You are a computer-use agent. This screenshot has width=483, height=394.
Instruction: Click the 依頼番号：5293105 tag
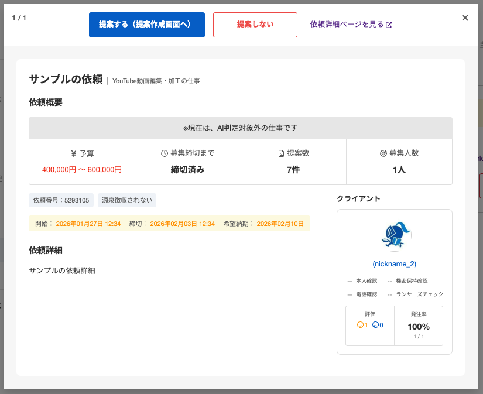pos(61,200)
